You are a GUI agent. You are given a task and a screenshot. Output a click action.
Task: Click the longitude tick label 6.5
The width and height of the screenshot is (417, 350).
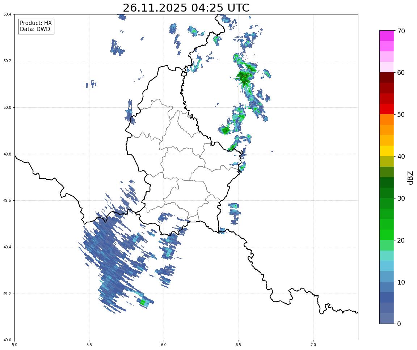239,345
